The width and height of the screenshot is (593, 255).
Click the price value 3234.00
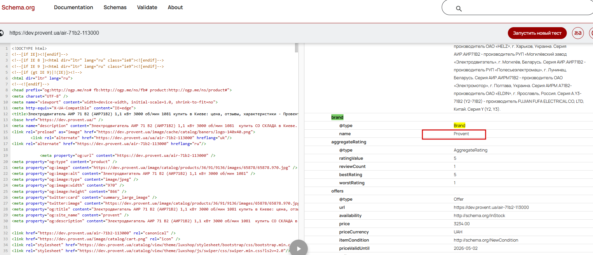(462, 224)
